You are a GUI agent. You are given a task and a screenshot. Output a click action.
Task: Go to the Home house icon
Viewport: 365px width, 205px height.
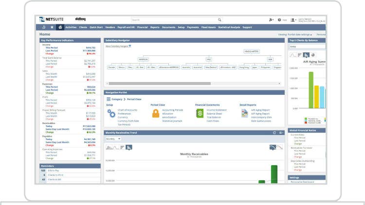coord(60,27)
